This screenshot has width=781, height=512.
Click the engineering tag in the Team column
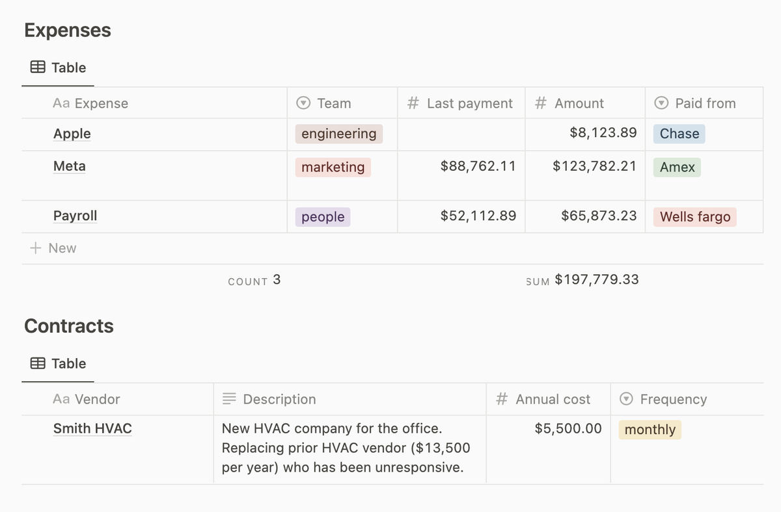338,133
